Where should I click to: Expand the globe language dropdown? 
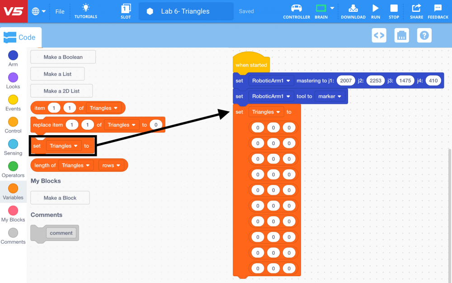tap(39, 11)
